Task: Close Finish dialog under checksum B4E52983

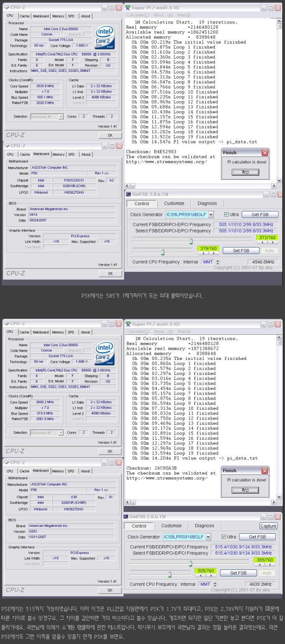Action: [x=265, y=153]
